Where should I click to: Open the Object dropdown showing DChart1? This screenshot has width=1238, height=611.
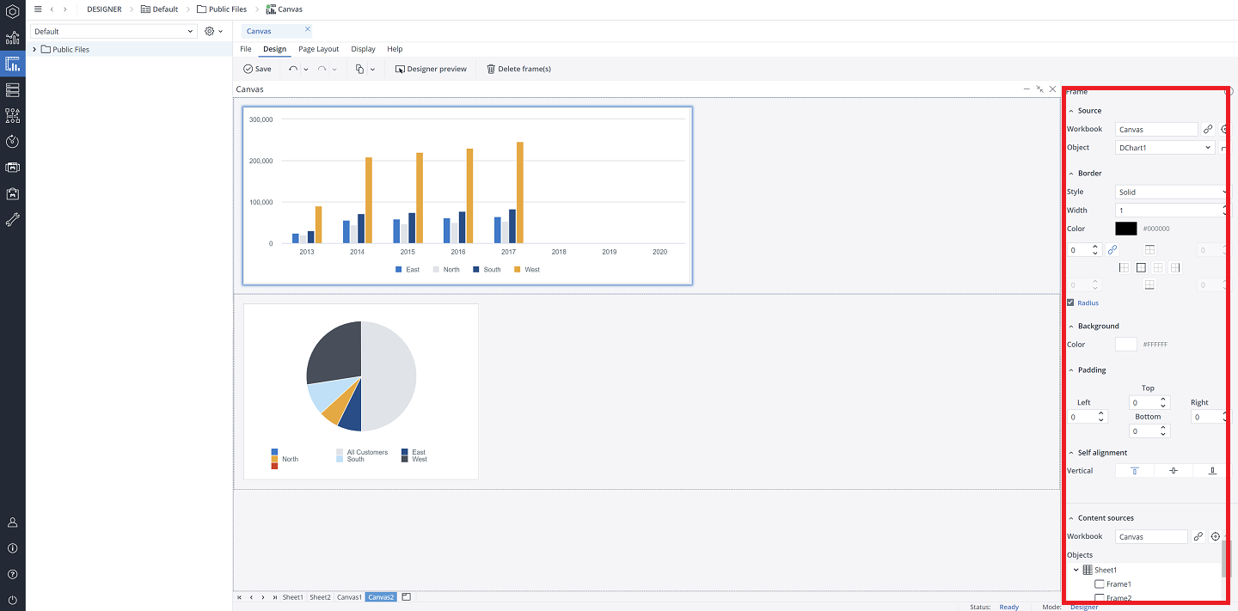coord(1164,147)
